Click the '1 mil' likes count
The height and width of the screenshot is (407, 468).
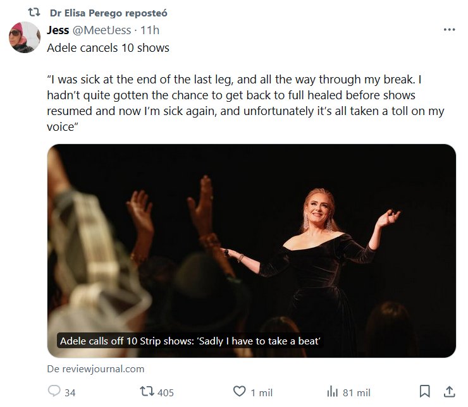(261, 392)
